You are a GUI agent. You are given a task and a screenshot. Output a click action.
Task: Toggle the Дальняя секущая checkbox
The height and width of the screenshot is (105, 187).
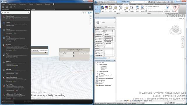[105, 56]
